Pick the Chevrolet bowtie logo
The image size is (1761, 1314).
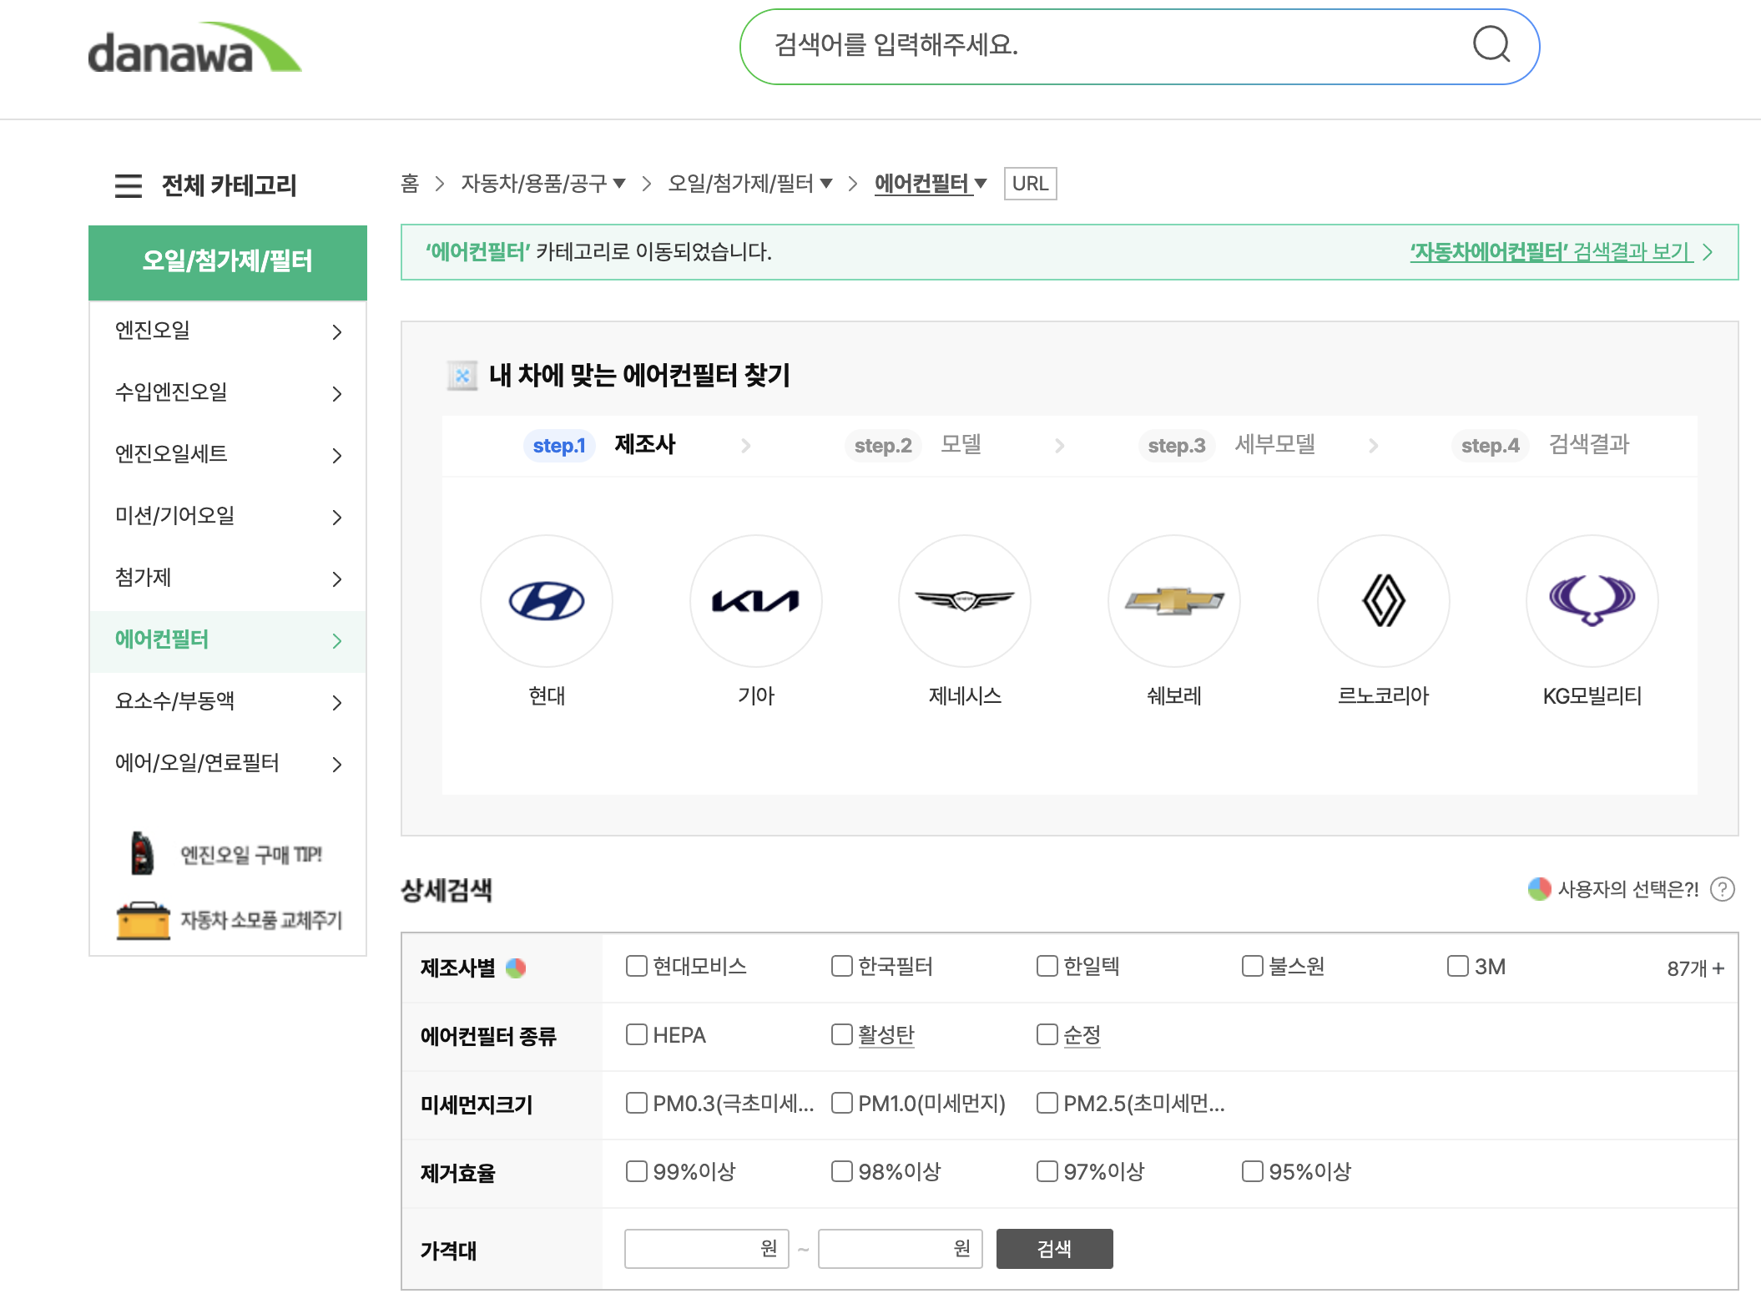1174,601
